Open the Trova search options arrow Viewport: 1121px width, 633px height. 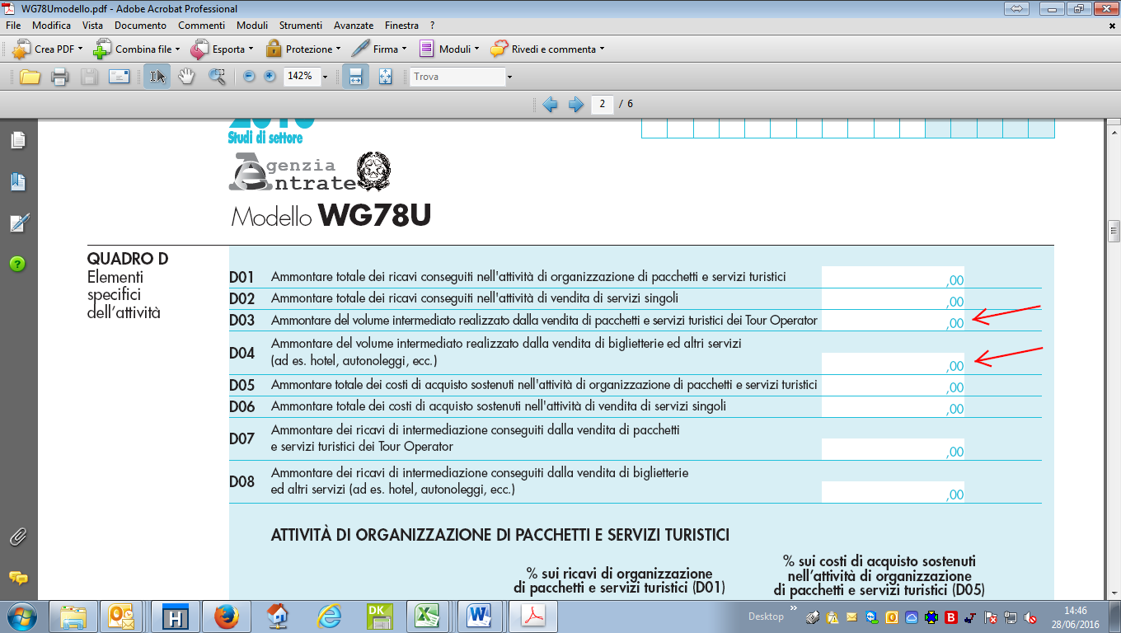[x=509, y=77]
